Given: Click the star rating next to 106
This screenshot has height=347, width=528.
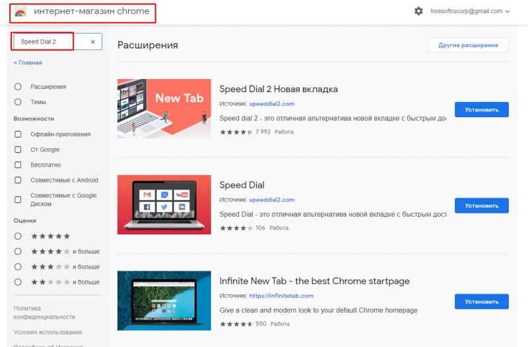Looking at the screenshot, I should click(x=236, y=228).
